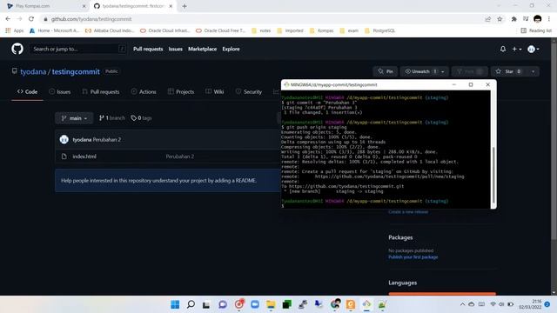The width and height of the screenshot is (557, 313).
Task: Show hidden system tray icons
Action: 462,304
